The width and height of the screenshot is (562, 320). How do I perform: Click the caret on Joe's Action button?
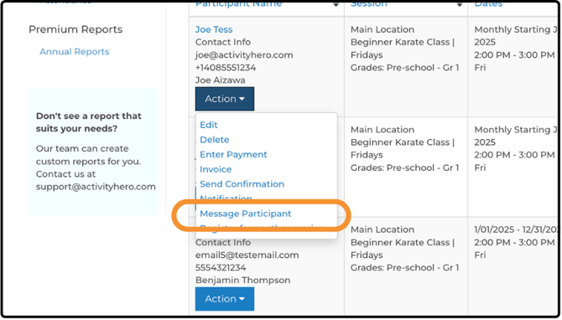242,99
